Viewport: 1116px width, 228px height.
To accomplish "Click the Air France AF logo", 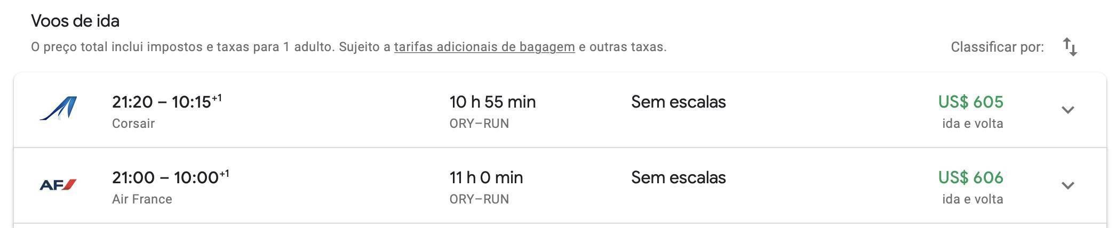I will (x=58, y=185).
